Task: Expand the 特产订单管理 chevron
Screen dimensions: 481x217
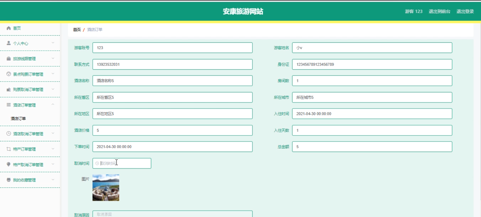Action: point(53,149)
